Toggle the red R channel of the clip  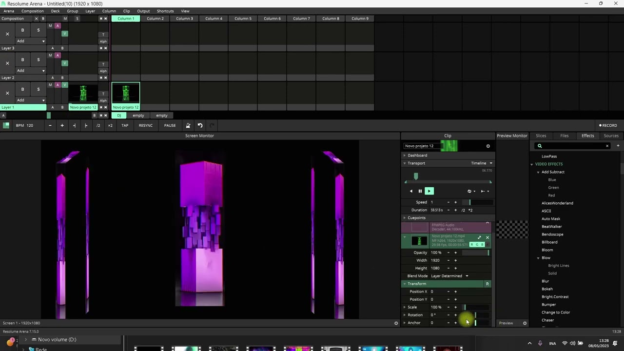point(472,244)
